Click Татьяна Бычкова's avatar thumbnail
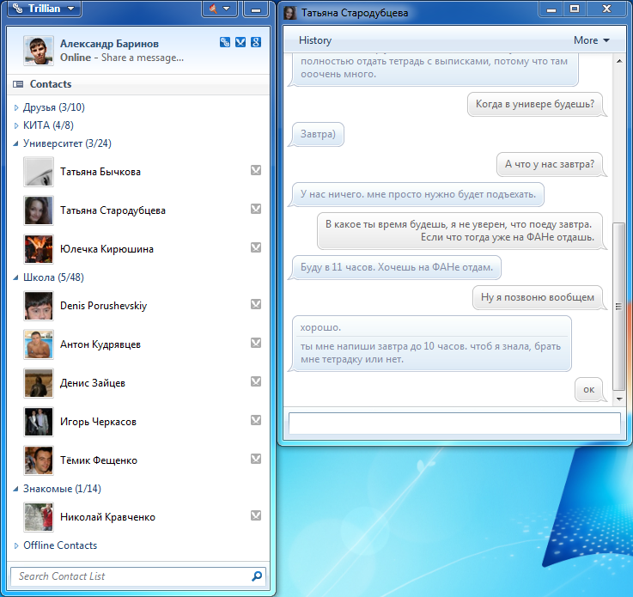The height and width of the screenshot is (597, 633). pos(39,172)
